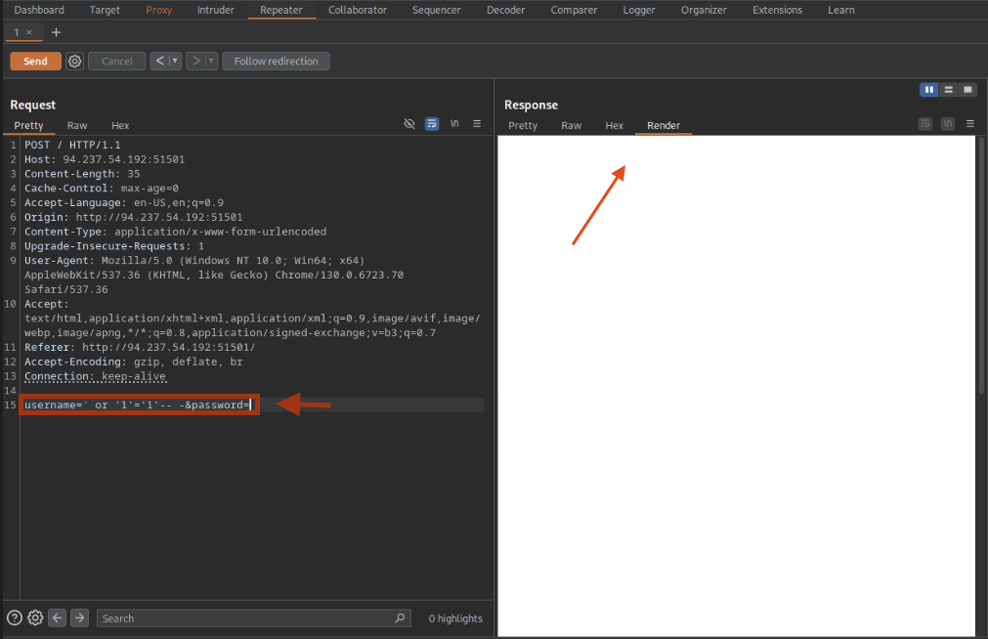Go forward to next request in history
Viewport: 988px width, 639px height.
(x=196, y=62)
